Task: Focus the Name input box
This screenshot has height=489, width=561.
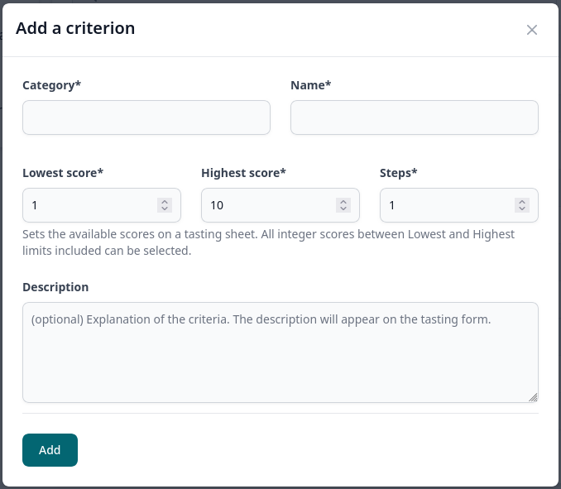Action: [415, 117]
